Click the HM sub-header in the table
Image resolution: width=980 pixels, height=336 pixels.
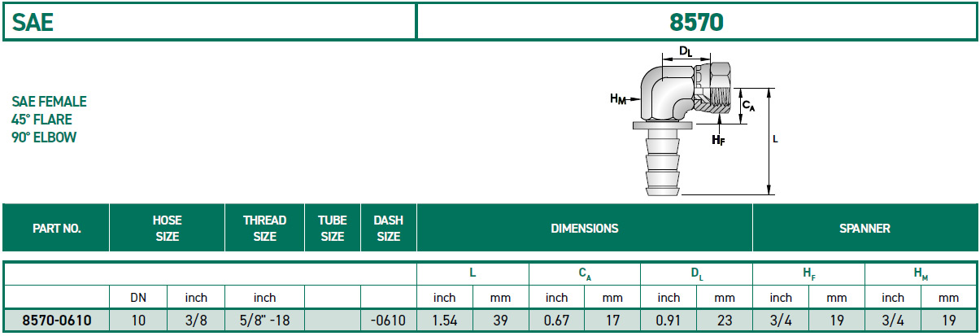point(921,275)
